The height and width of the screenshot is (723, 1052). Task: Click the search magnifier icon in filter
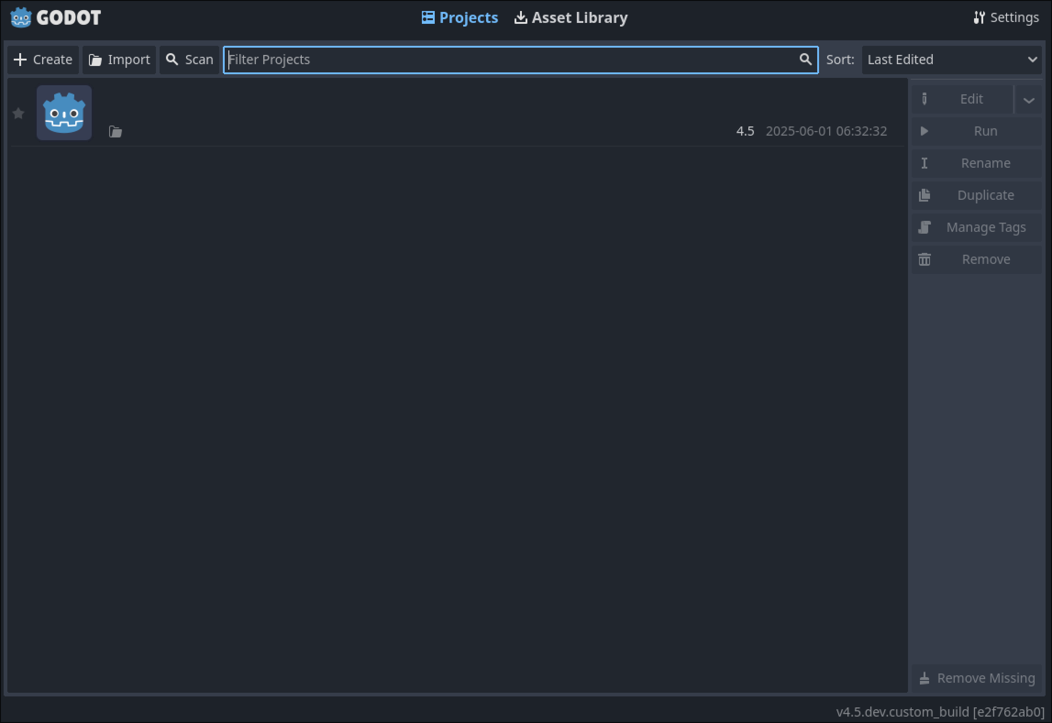pyautogui.click(x=805, y=59)
